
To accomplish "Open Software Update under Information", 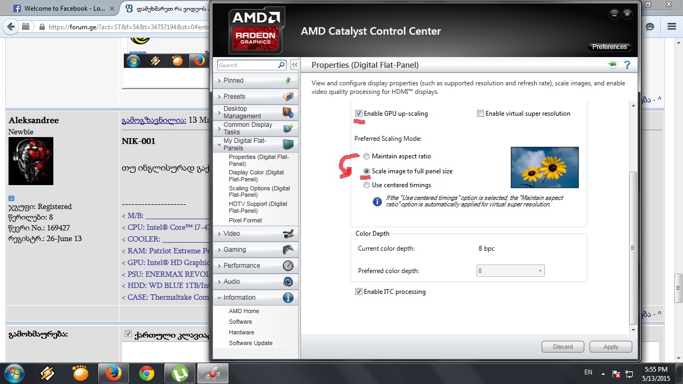I will coord(251,343).
